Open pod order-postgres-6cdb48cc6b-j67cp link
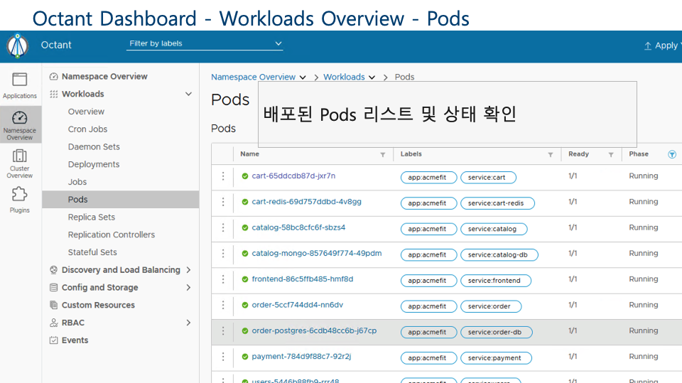682x383 pixels. pos(314,331)
